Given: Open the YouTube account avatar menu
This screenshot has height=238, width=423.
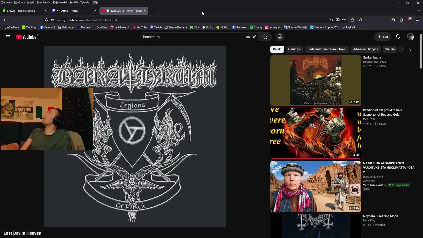Looking at the screenshot, I should (410, 37).
